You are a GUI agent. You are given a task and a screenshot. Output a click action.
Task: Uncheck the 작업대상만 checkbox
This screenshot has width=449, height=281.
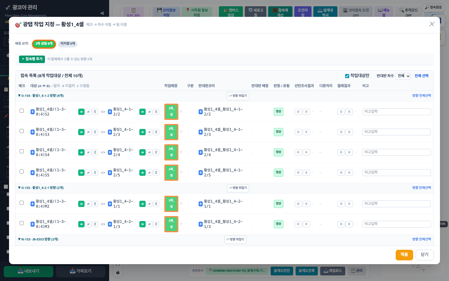pyautogui.click(x=347, y=76)
